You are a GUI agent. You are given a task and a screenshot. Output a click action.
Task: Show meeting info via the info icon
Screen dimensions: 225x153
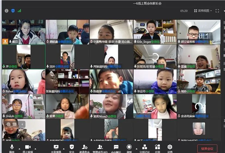click(7, 11)
